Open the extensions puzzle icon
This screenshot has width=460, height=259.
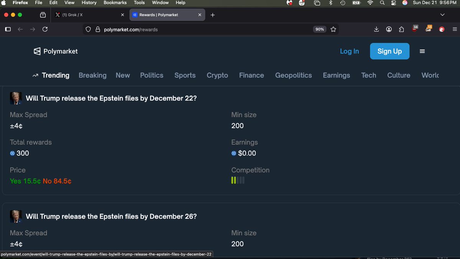pyautogui.click(x=401, y=29)
